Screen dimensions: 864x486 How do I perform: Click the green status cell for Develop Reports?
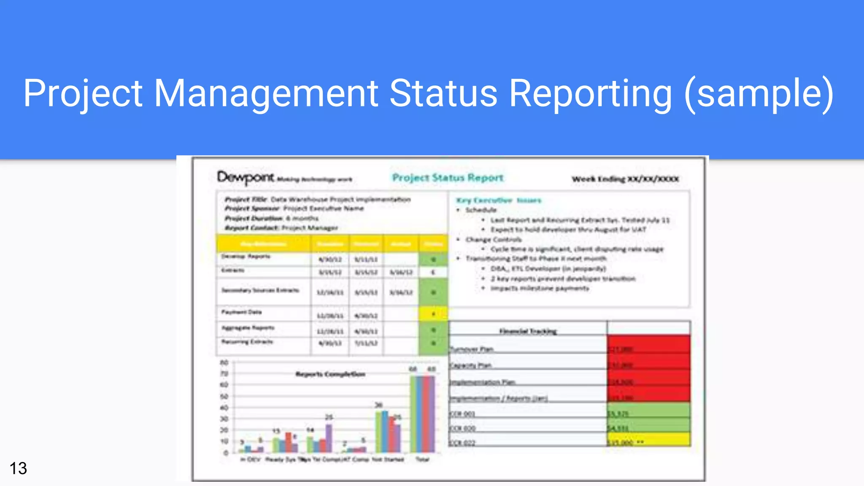[x=433, y=259]
